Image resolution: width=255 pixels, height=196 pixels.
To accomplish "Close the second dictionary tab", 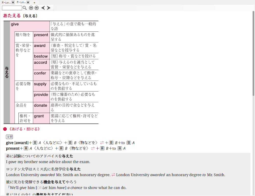I will pos(28,2).
